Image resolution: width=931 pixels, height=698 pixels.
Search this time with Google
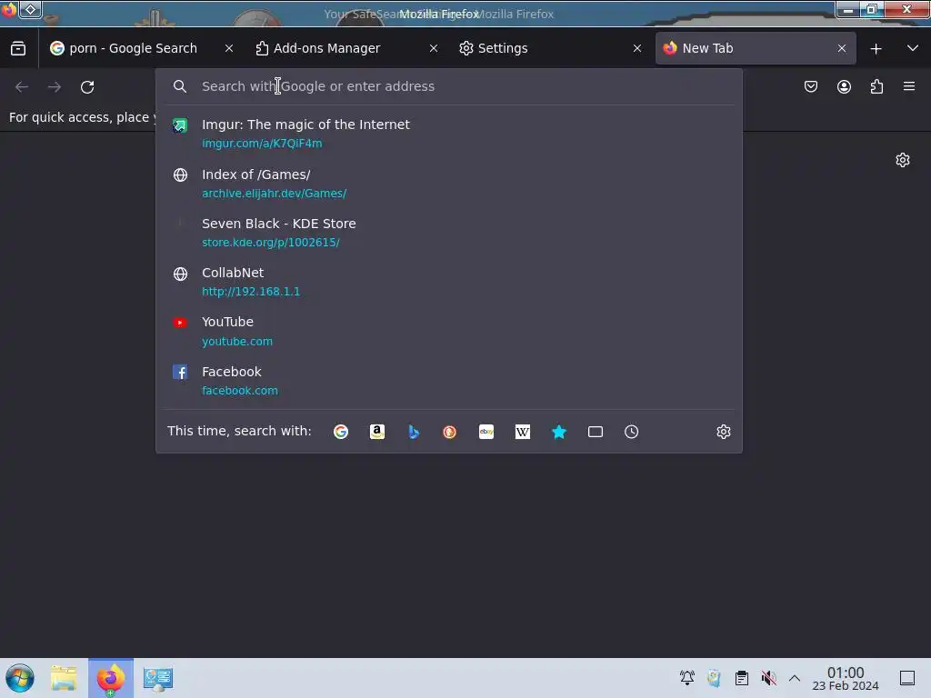tap(341, 432)
